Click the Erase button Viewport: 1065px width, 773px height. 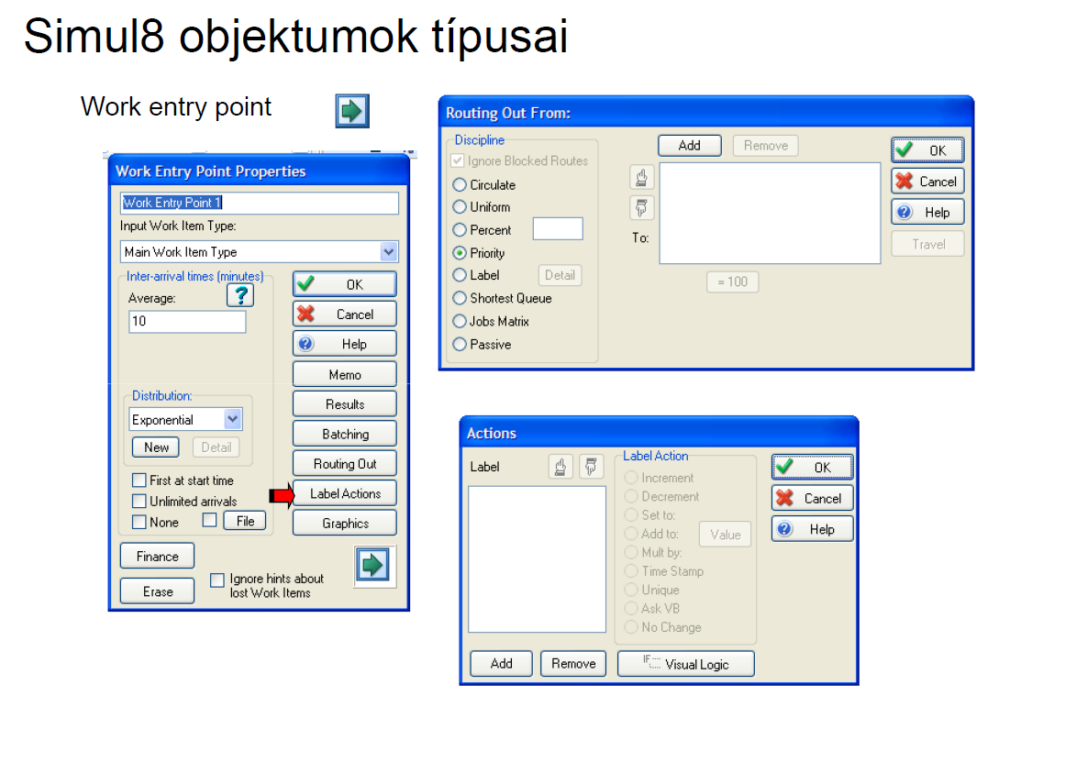157,591
